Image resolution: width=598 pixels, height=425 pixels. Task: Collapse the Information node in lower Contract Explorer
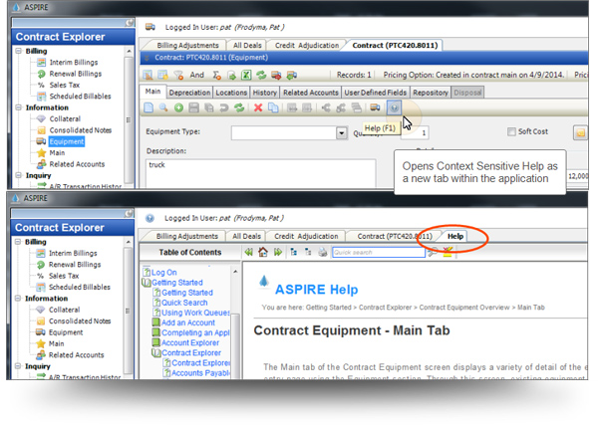pyautogui.click(x=18, y=299)
